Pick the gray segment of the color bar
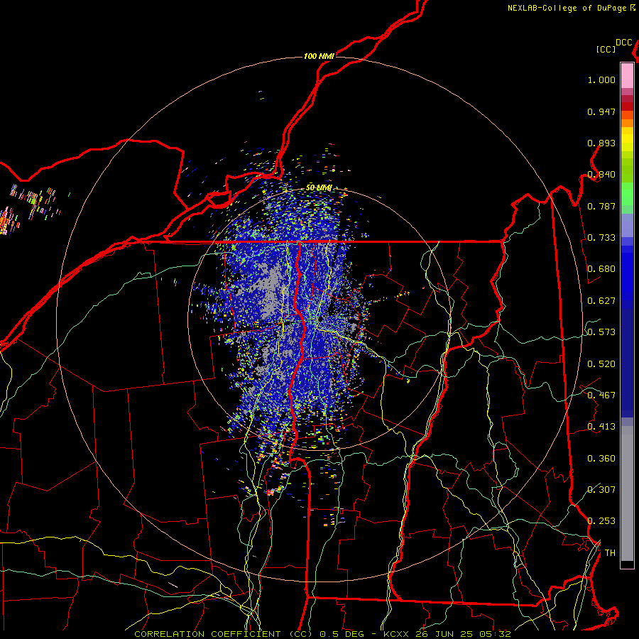This screenshot has width=639, height=639. pyautogui.click(x=627, y=493)
